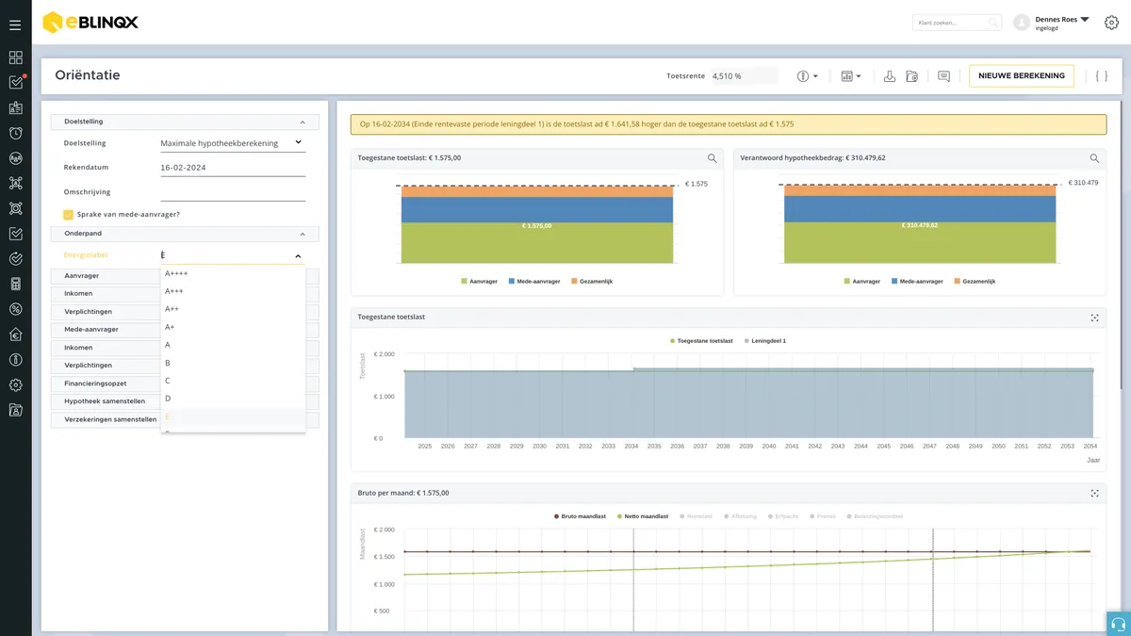
Task: Collapse the Energielabel dropdown arrow
Action: pos(298,256)
